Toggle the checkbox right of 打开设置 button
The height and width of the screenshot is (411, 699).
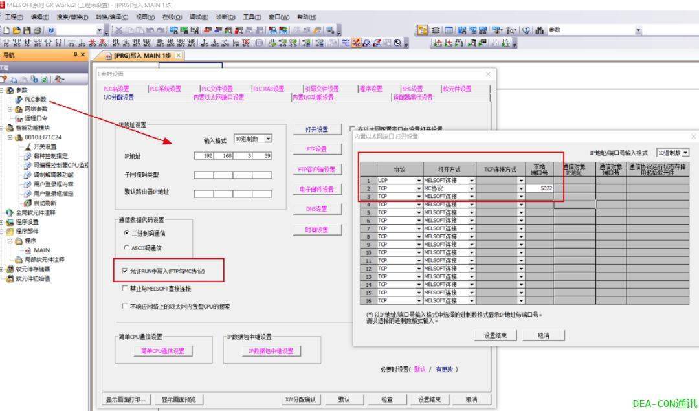(x=353, y=129)
